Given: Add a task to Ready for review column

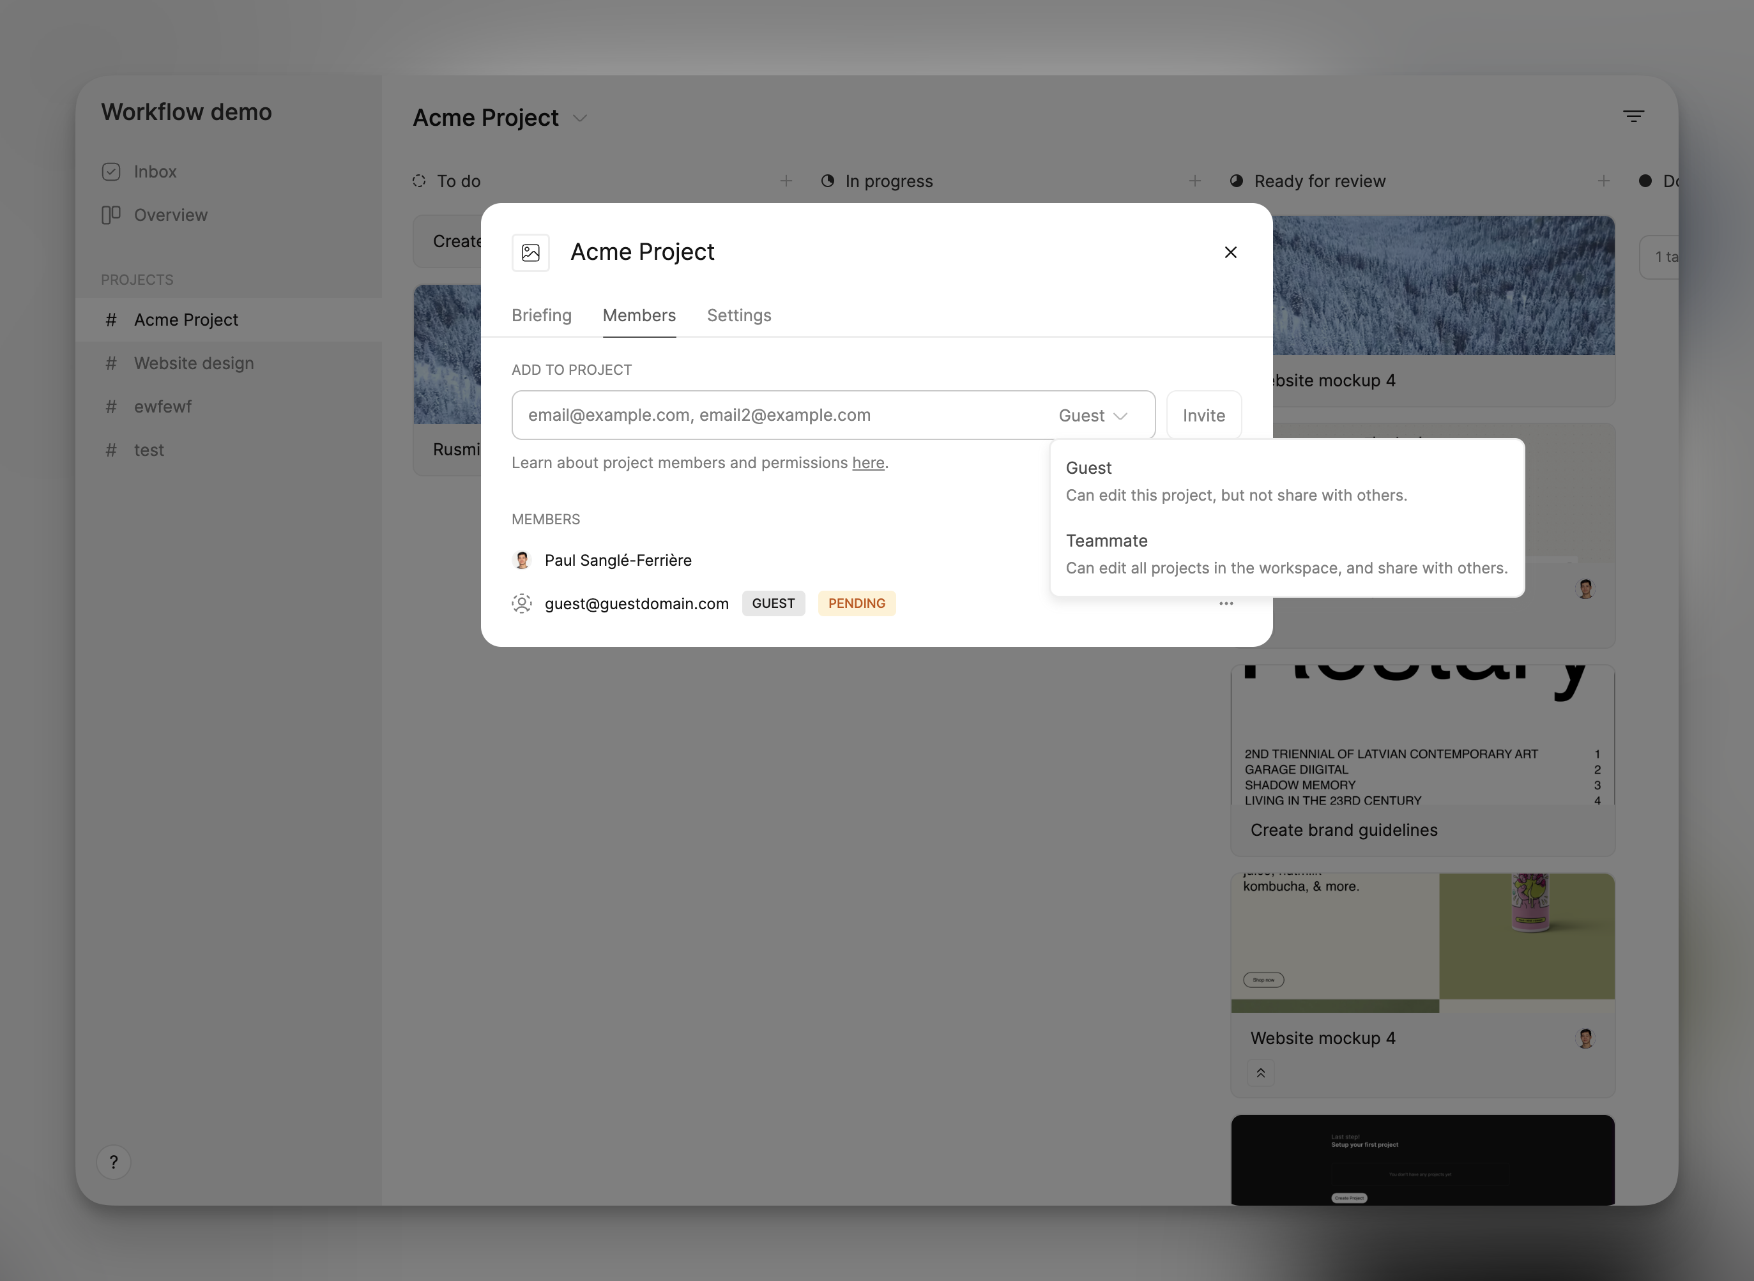Looking at the screenshot, I should tap(1603, 181).
